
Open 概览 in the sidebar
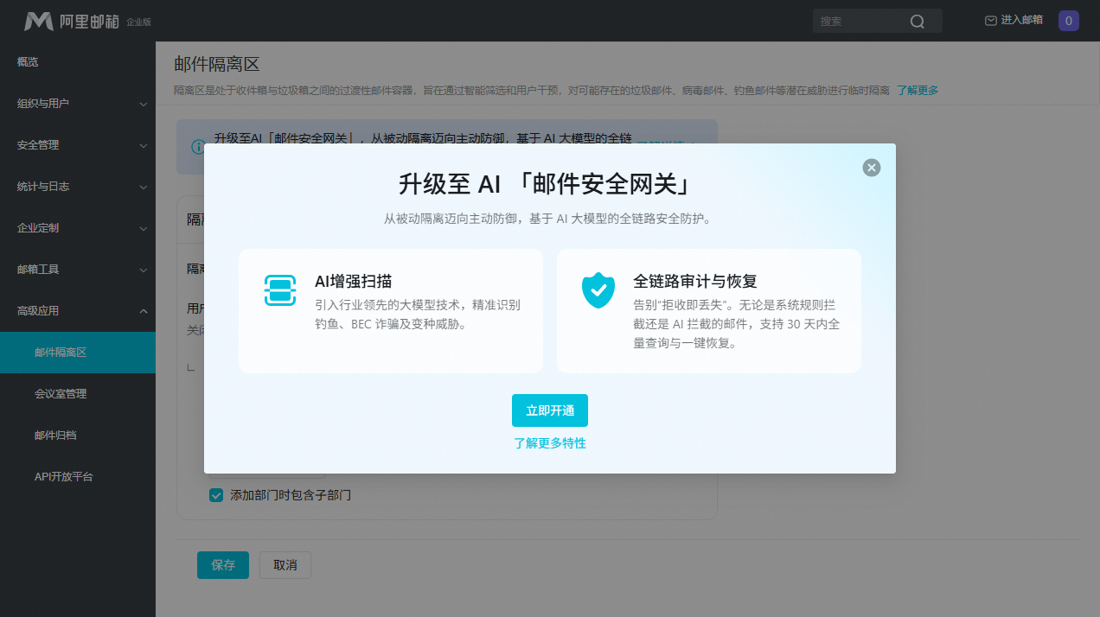(78, 62)
